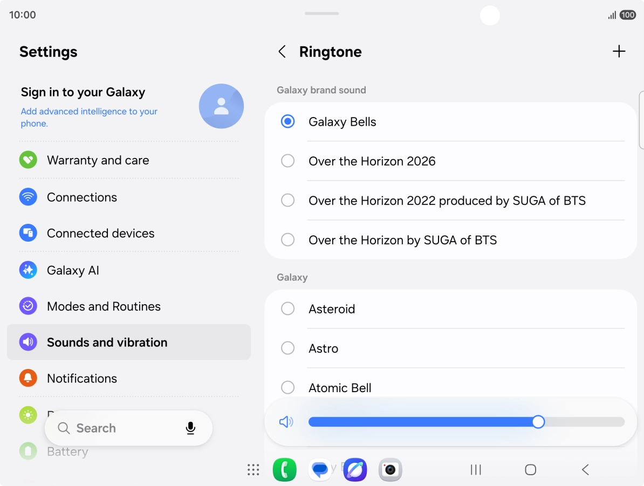Open Connections settings
The width and height of the screenshot is (644, 486).
[x=128, y=197]
